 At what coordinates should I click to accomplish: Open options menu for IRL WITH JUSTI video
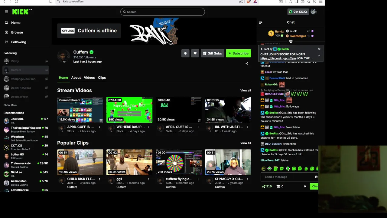click(x=247, y=127)
